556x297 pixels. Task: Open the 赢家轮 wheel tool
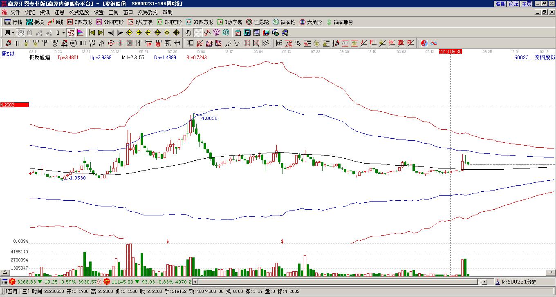pyautogui.click(x=284, y=22)
